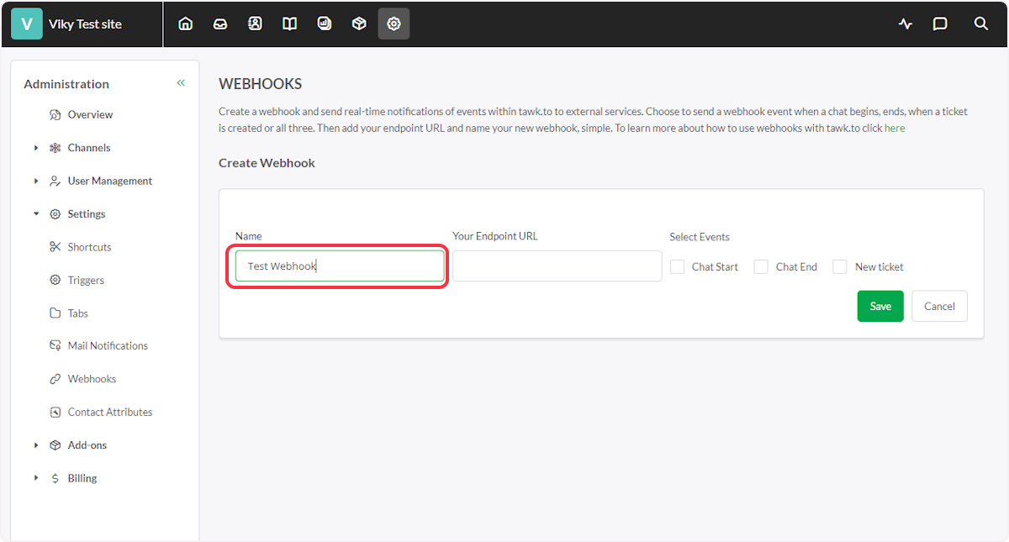
Task: Click the 'here' webhooks documentation link
Action: coord(895,127)
